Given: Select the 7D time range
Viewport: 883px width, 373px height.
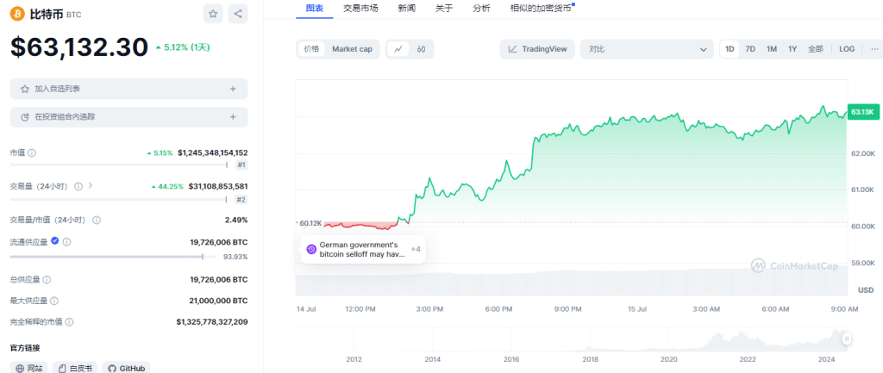Looking at the screenshot, I should 750,49.
